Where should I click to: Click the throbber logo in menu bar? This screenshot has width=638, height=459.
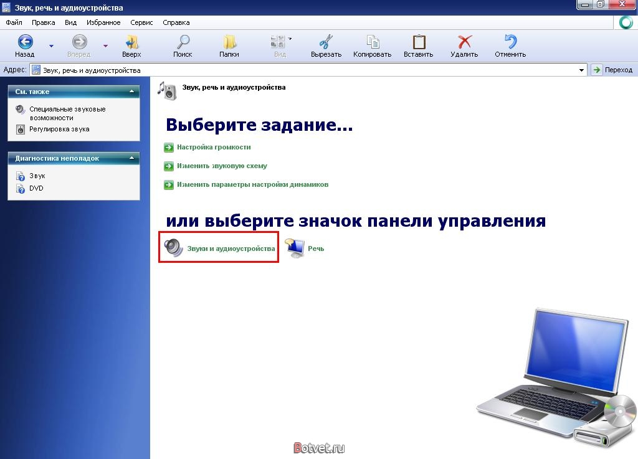pos(626,22)
